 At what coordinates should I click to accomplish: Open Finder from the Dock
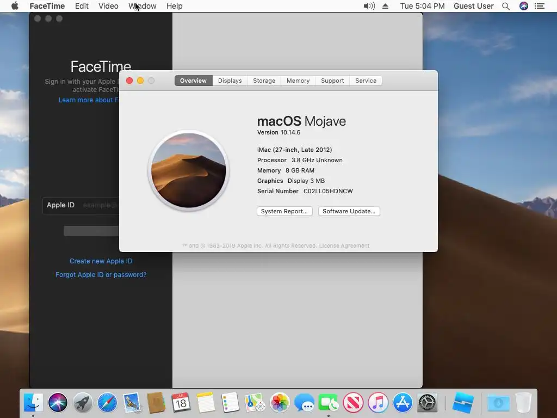[33, 403]
